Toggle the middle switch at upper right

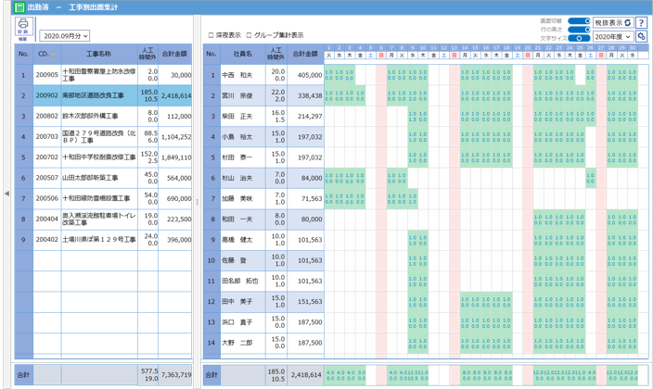580,30
